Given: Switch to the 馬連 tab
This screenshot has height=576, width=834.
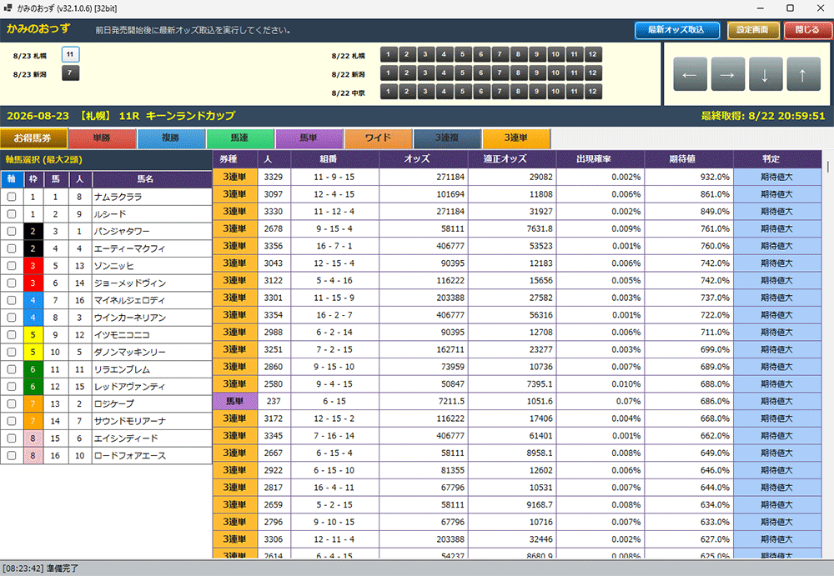Looking at the screenshot, I should pyautogui.click(x=240, y=138).
